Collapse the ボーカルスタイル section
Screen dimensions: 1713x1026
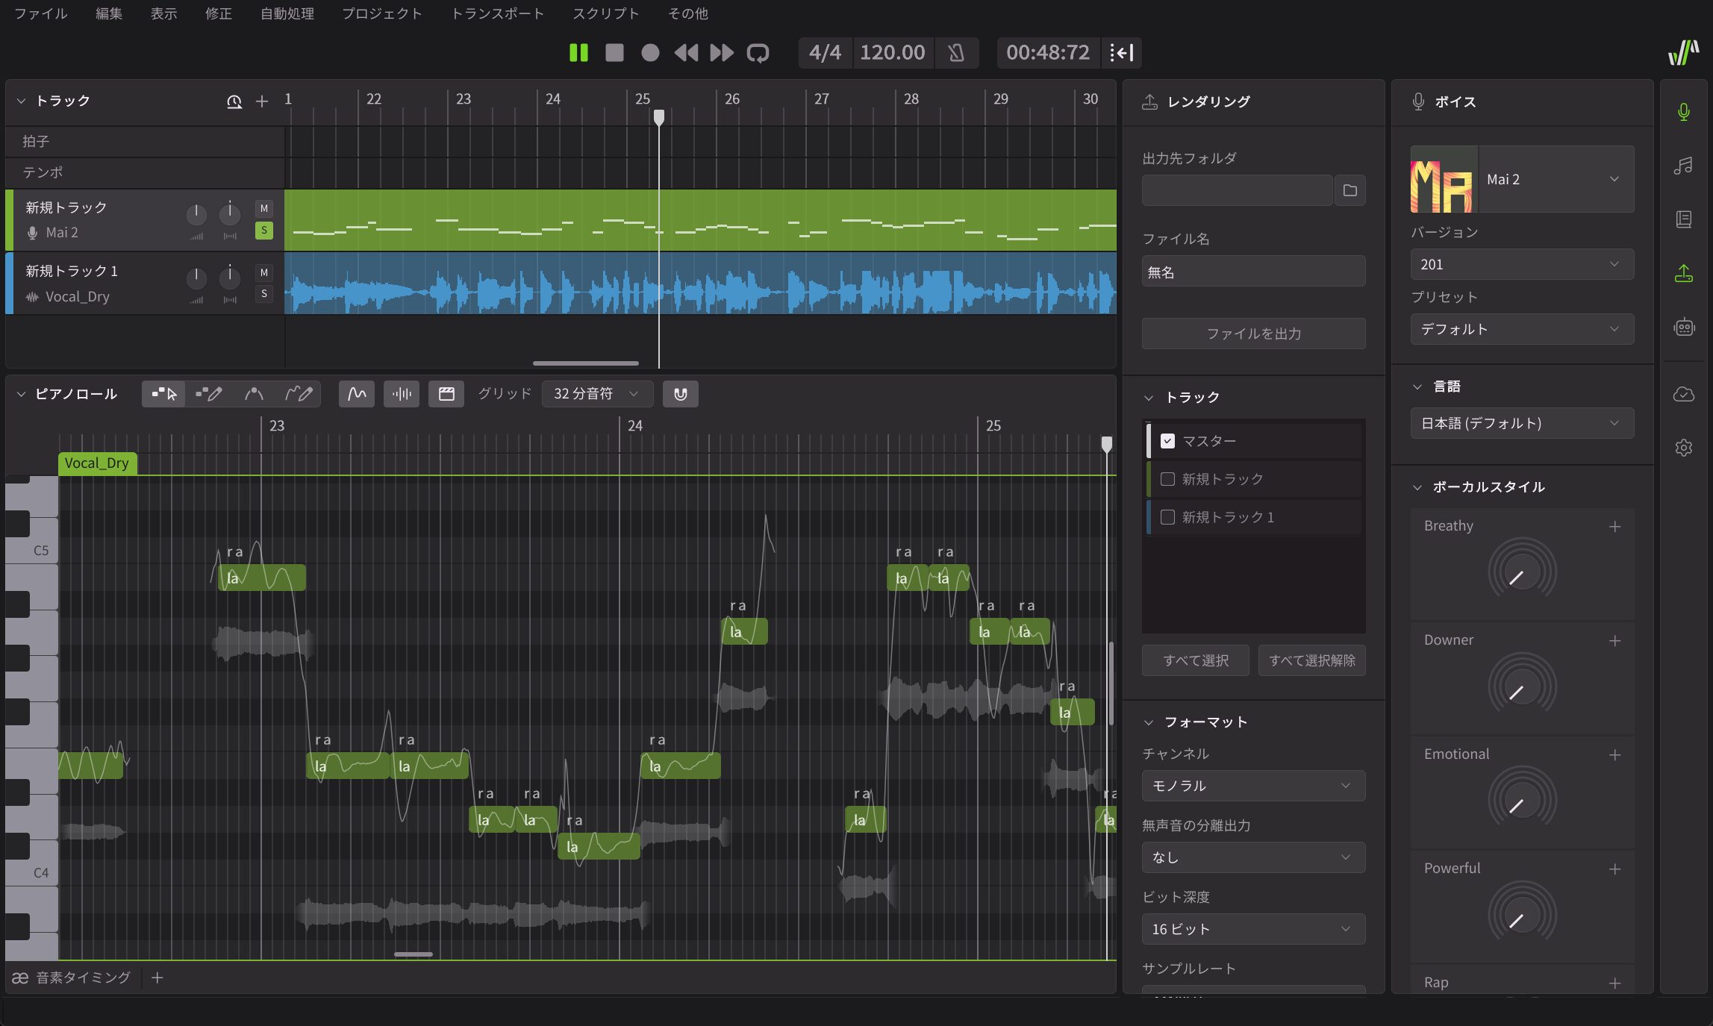point(1417,487)
